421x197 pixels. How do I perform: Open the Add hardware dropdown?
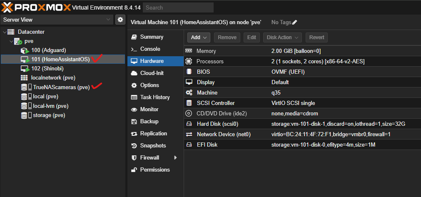199,37
